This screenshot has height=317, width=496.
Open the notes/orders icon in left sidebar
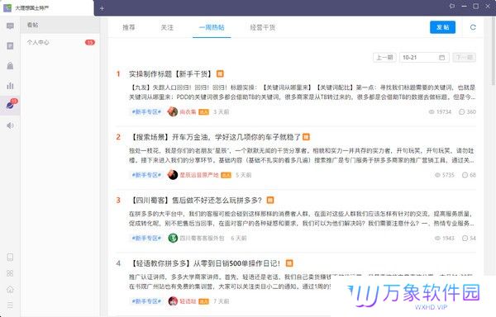[x=10, y=46]
